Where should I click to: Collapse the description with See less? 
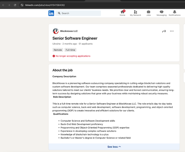114,147
